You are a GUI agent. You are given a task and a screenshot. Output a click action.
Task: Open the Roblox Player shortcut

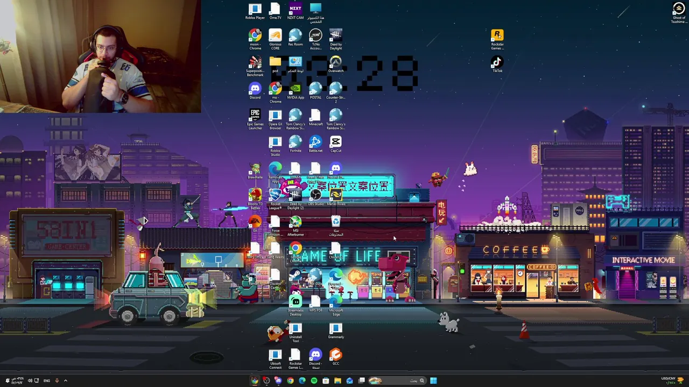click(x=255, y=11)
